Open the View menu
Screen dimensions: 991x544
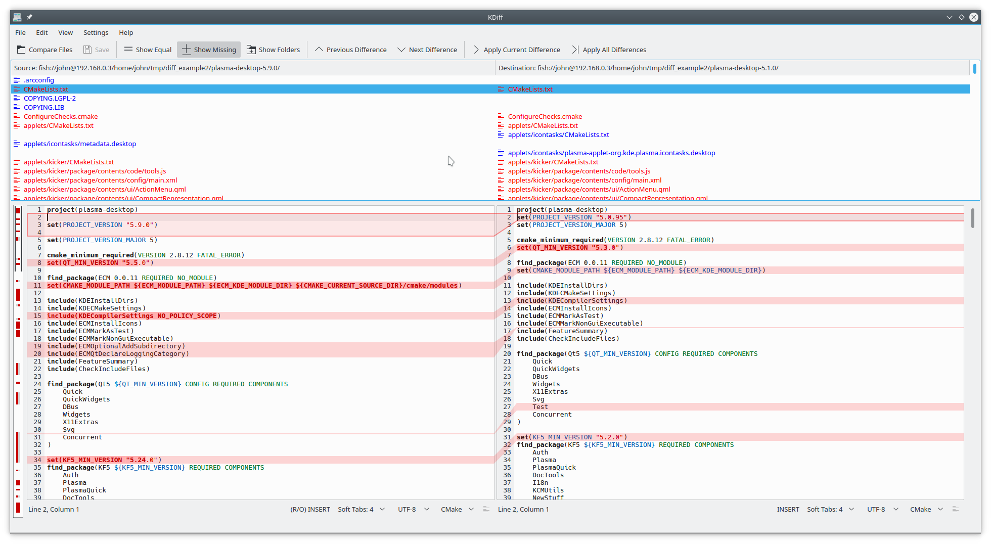tap(65, 32)
